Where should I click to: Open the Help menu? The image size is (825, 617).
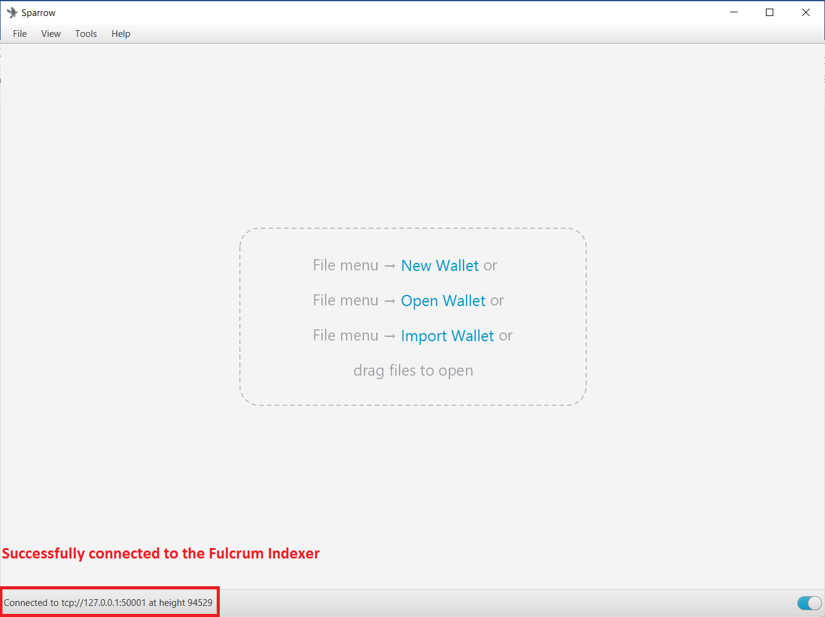pyautogui.click(x=121, y=34)
